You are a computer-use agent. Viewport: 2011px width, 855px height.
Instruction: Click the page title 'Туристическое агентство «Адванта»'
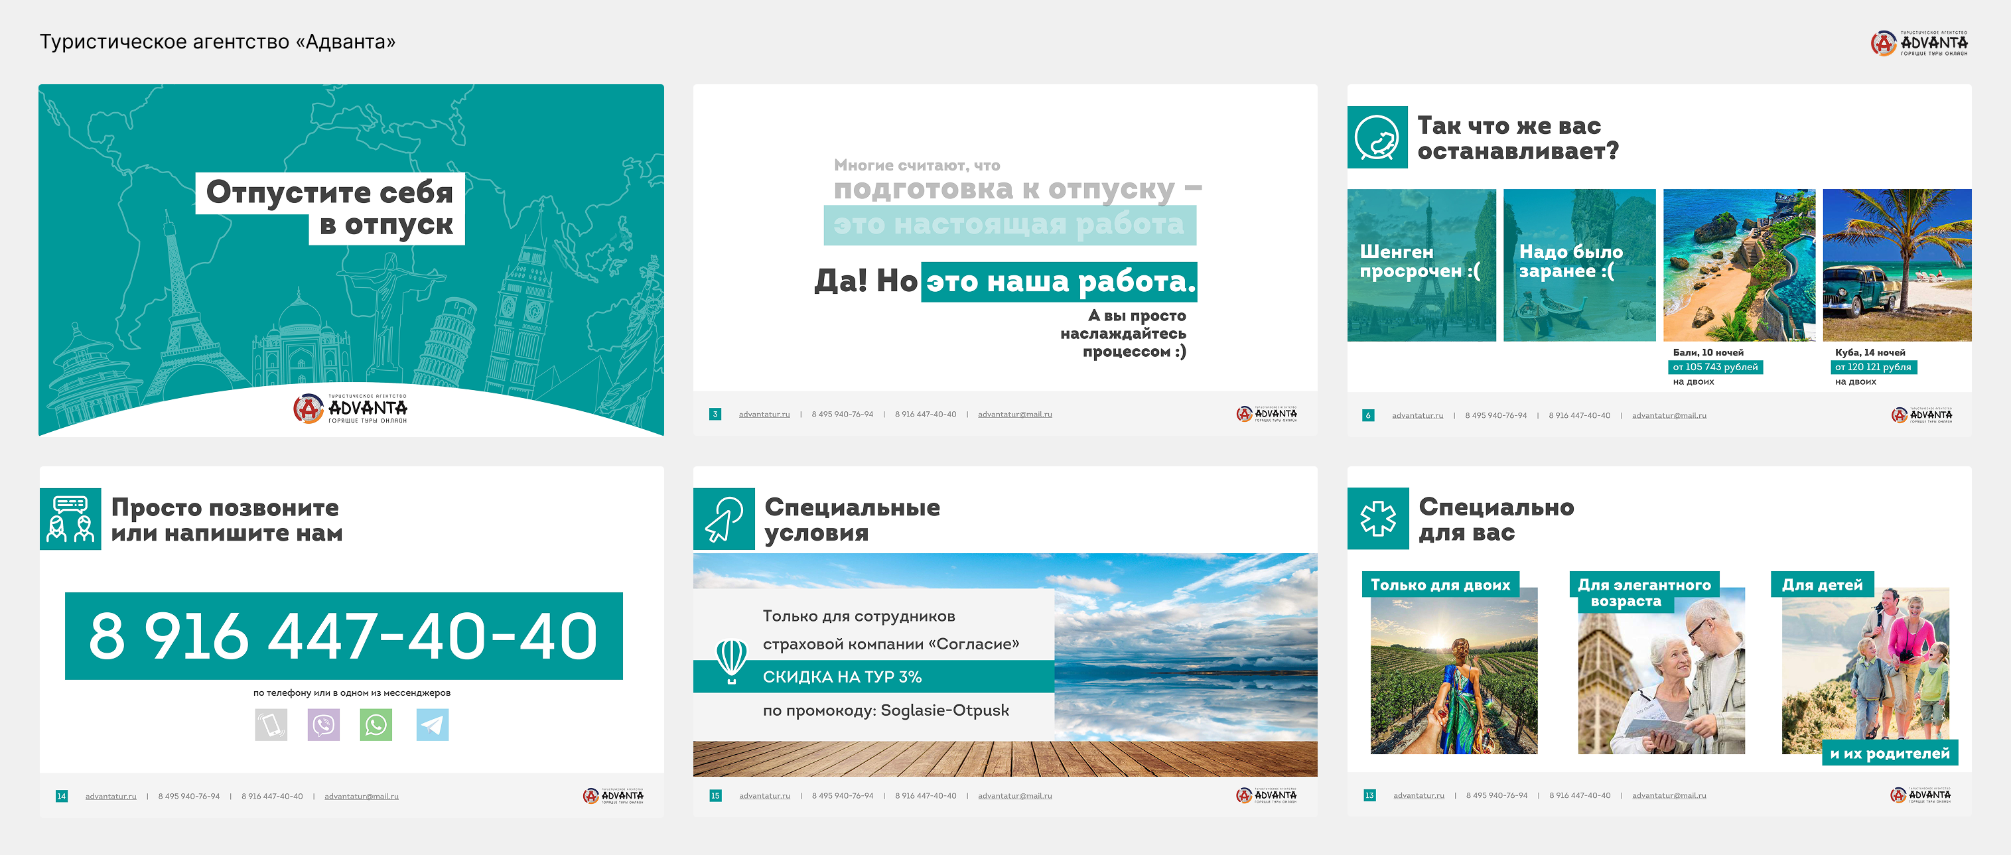point(218,41)
